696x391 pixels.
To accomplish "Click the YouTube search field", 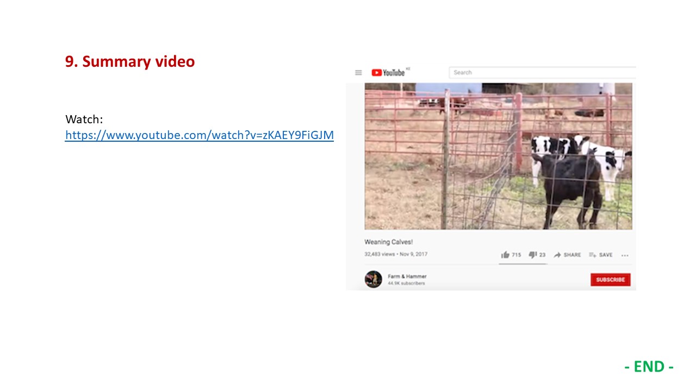I will [x=542, y=73].
